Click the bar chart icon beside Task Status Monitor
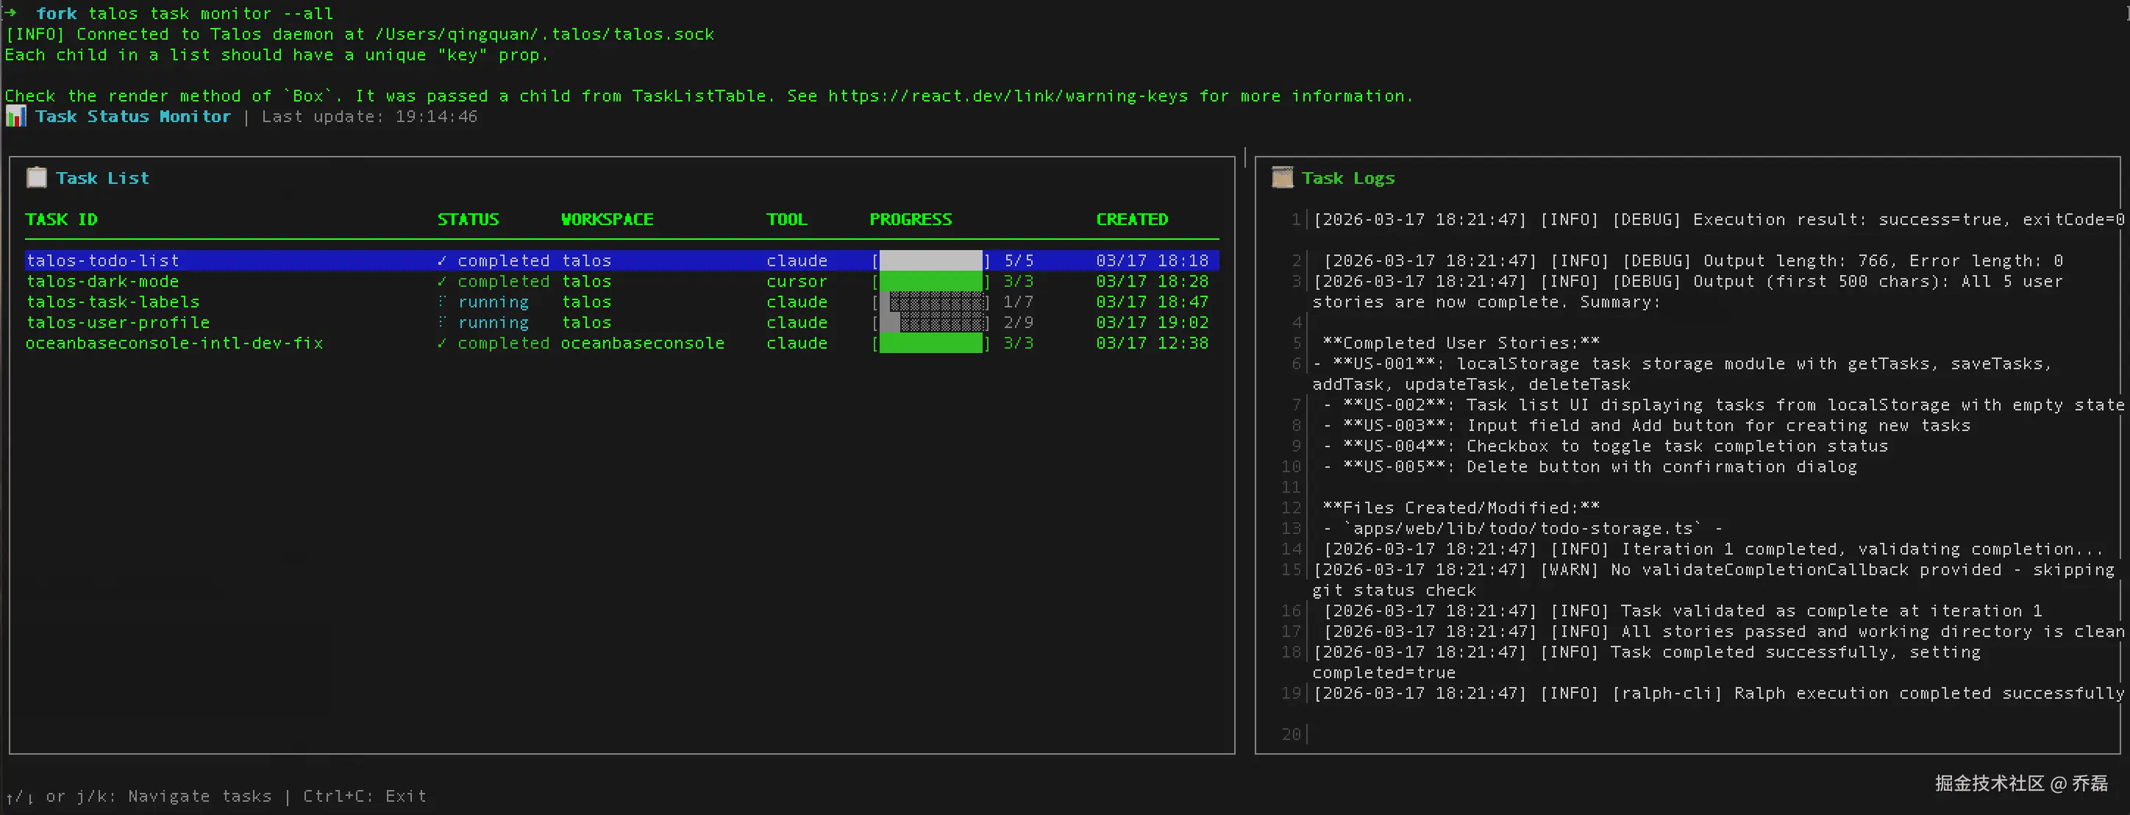Image resolution: width=2130 pixels, height=815 pixels. [15, 116]
